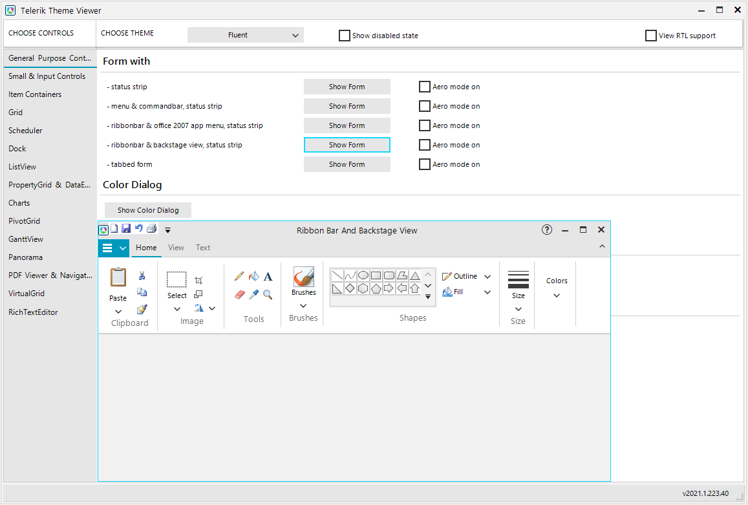Click the Size line thickness icon
This screenshot has height=505, width=748.
[x=518, y=280]
